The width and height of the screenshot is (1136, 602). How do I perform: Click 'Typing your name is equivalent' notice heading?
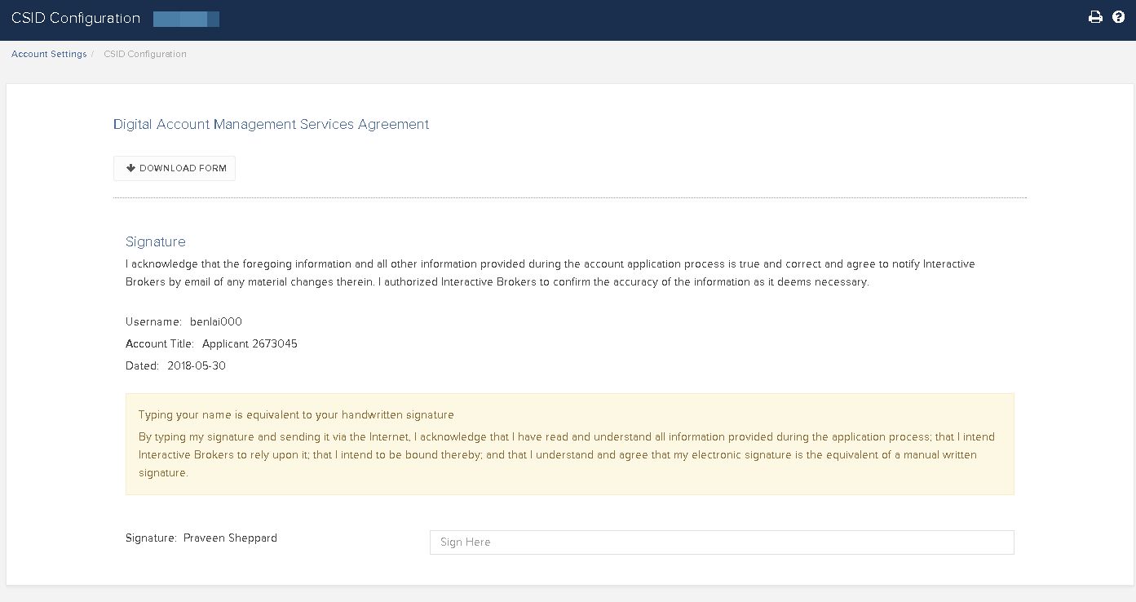(296, 414)
